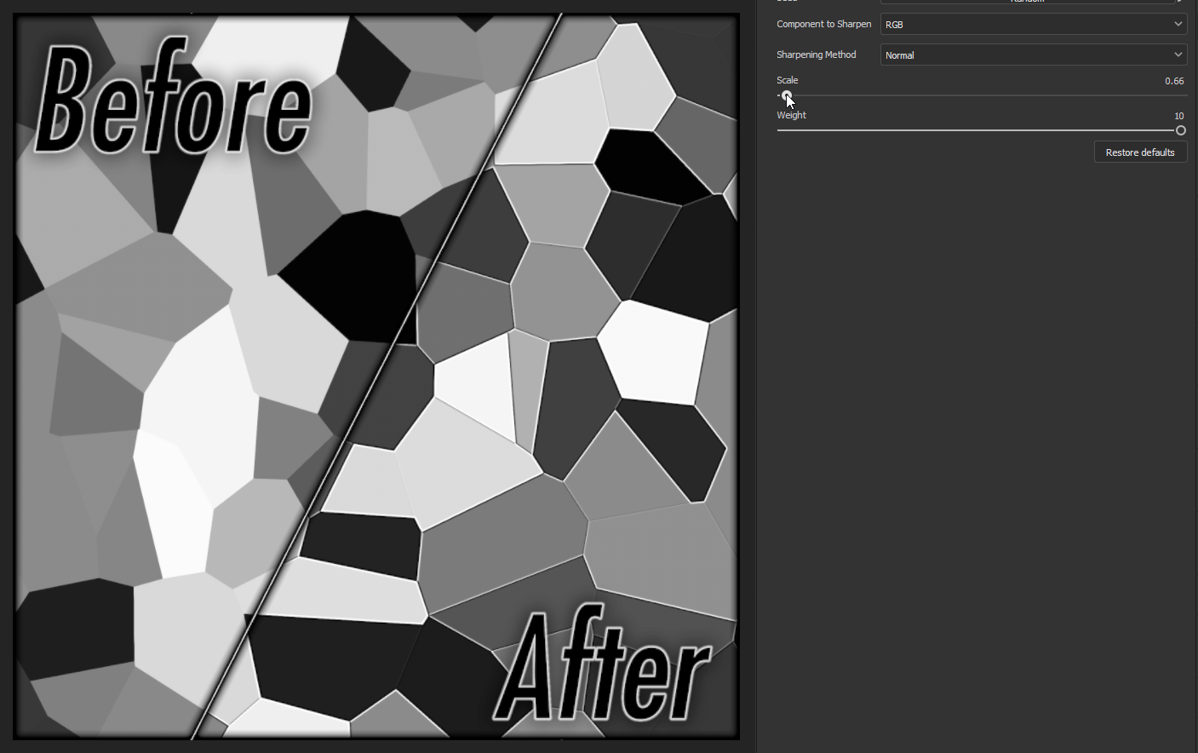Screen dimensions: 1198x753
Task: Click the Weight slider handle
Action: [x=1180, y=130]
